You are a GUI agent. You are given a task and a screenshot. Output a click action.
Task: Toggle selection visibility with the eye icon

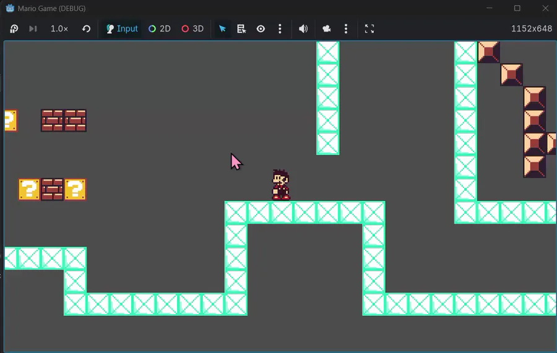[x=261, y=28]
